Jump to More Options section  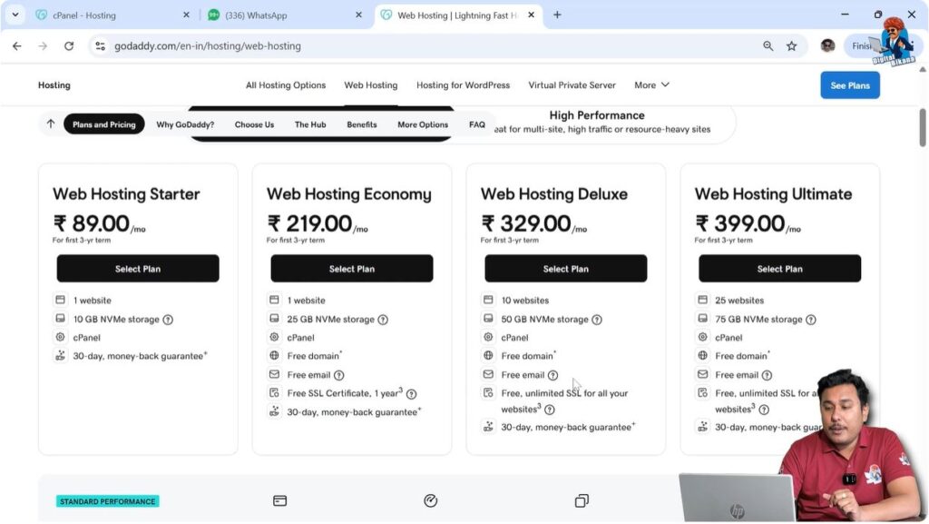423,124
